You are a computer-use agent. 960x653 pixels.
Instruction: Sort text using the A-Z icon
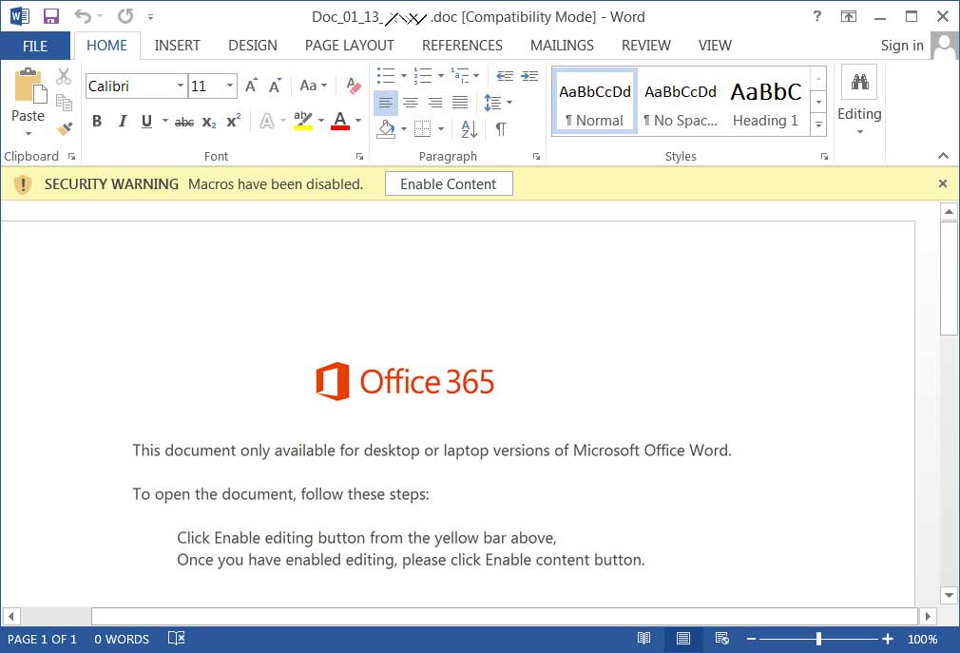(469, 128)
